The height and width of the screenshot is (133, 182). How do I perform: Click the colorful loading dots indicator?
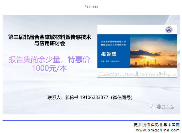(91, 6)
